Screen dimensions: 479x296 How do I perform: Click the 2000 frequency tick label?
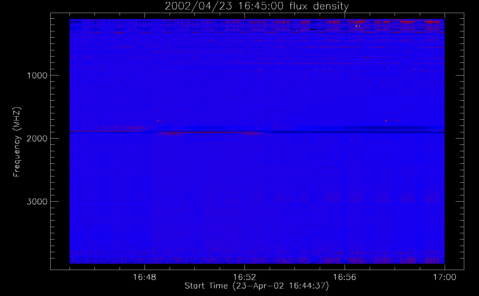point(37,139)
